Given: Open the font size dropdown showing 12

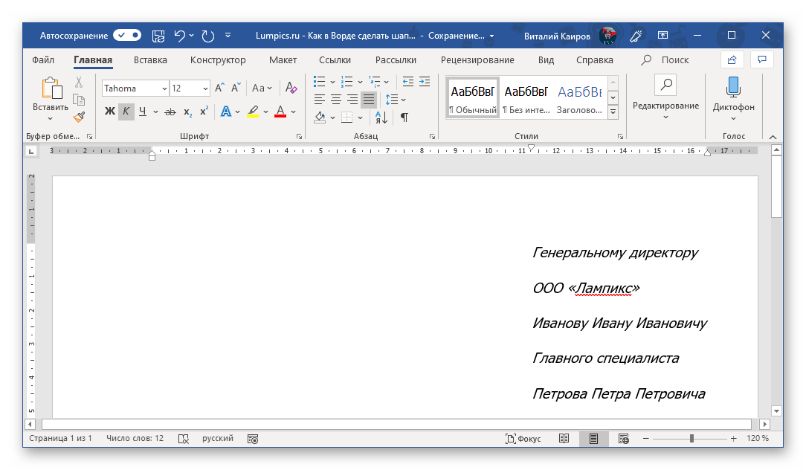Looking at the screenshot, I should tap(205, 88).
